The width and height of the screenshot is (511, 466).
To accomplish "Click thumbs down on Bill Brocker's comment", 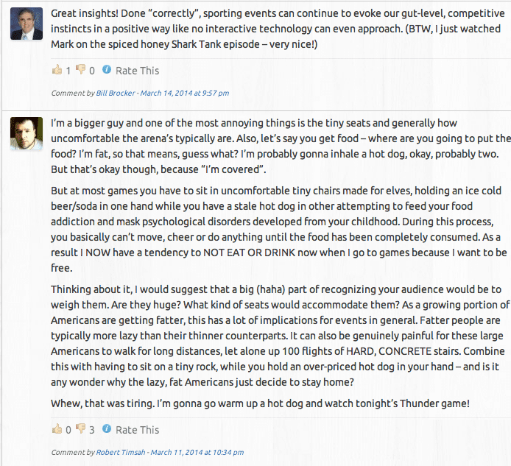I will pos(80,71).
